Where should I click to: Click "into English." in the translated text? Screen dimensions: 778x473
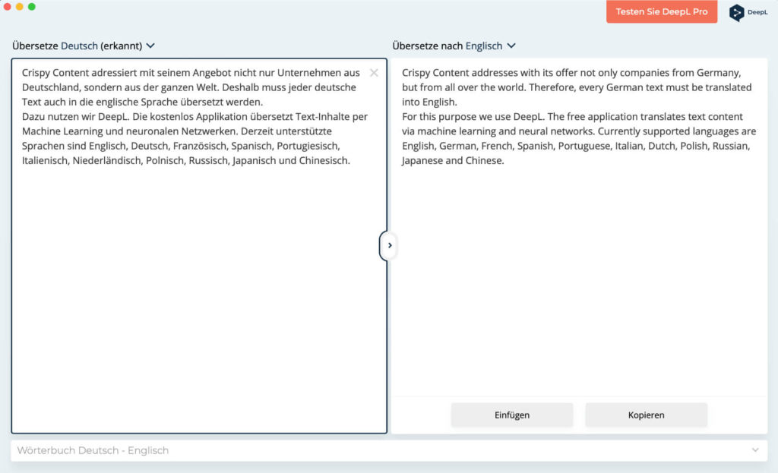(430, 102)
